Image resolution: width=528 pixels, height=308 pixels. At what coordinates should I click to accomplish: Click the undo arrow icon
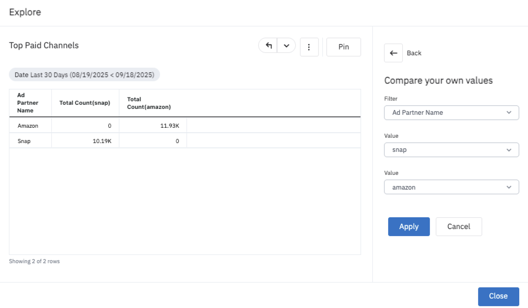(x=268, y=45)
